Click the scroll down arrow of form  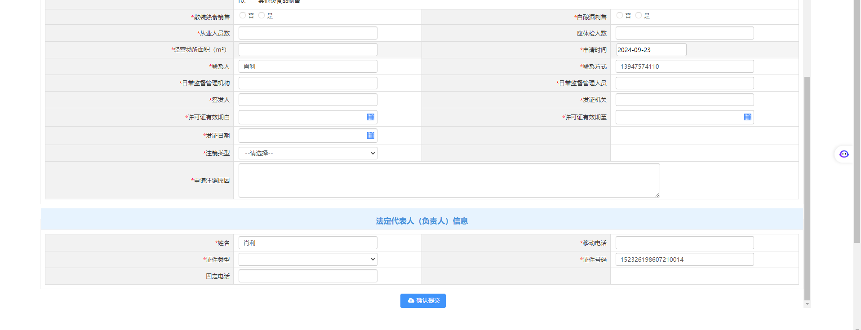tap(807, 304)
